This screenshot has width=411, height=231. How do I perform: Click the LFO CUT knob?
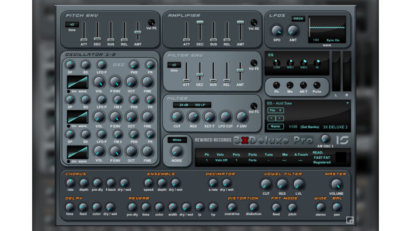225,117
